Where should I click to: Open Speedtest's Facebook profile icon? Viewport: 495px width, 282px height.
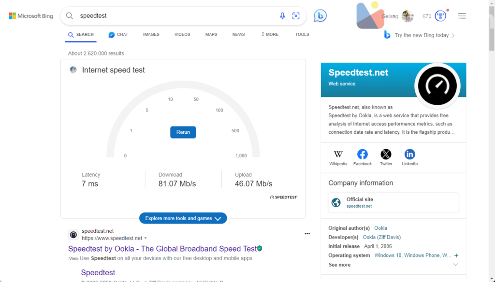coord(362,155)
